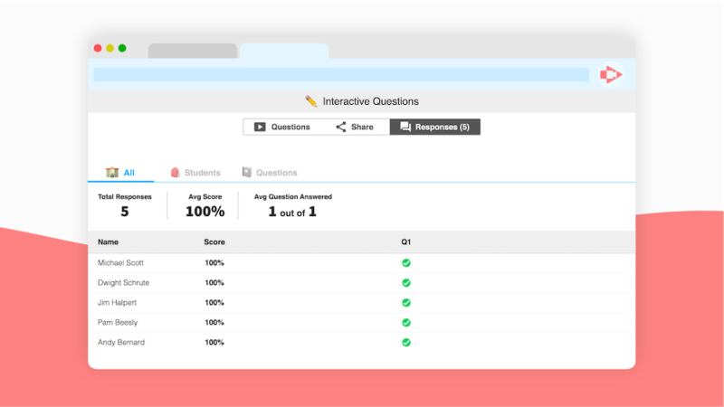Image resolution: width=724 pixels, height=407 pixels.
Task: Maximize the window with the green button
Action: [x=122, y=48]
